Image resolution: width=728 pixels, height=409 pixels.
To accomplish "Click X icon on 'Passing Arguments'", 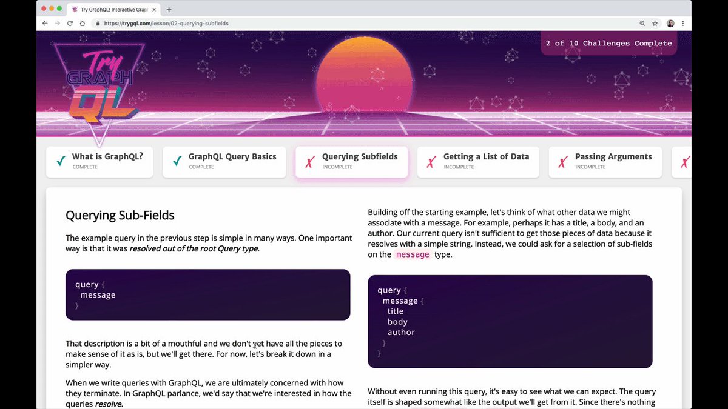I will click(x=563, y=162).
